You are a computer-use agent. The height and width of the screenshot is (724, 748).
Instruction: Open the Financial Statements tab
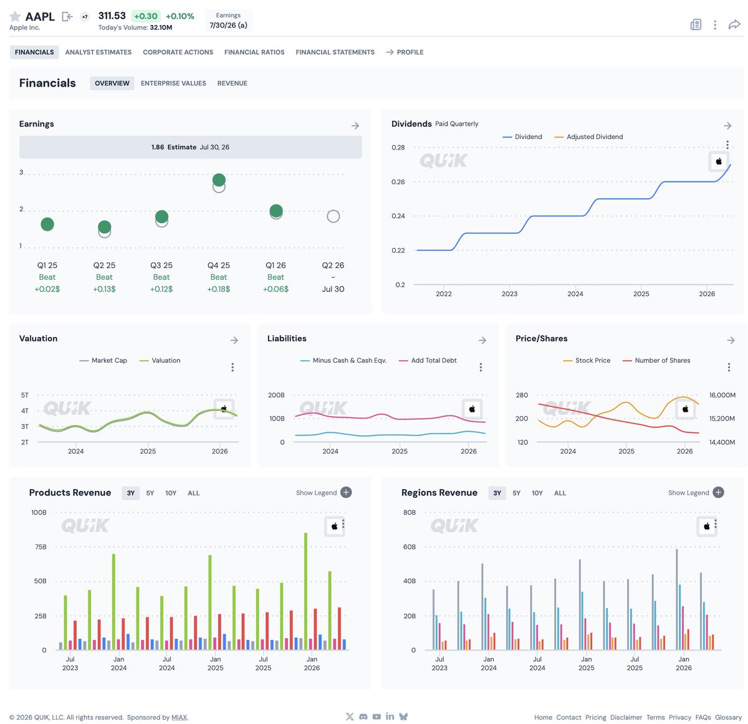point(335,52)
